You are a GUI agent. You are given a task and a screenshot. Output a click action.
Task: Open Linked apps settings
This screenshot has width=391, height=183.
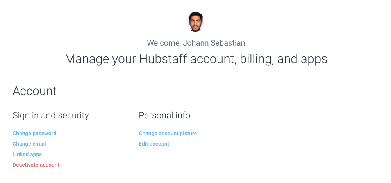point(27,154)
